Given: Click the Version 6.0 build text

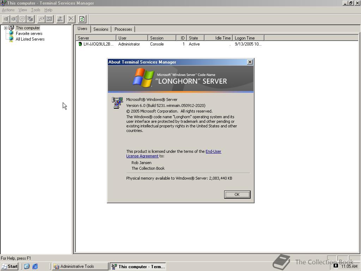Looking at the screenshot, I should click(x=166, y=106).
